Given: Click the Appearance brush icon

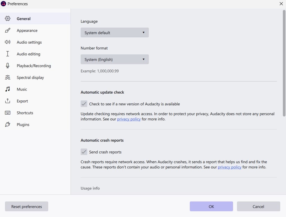Looking at the screenshot, I should [x=8, y=30].
